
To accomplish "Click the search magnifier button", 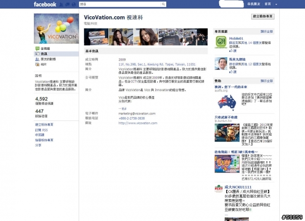I will pos(163,4).
